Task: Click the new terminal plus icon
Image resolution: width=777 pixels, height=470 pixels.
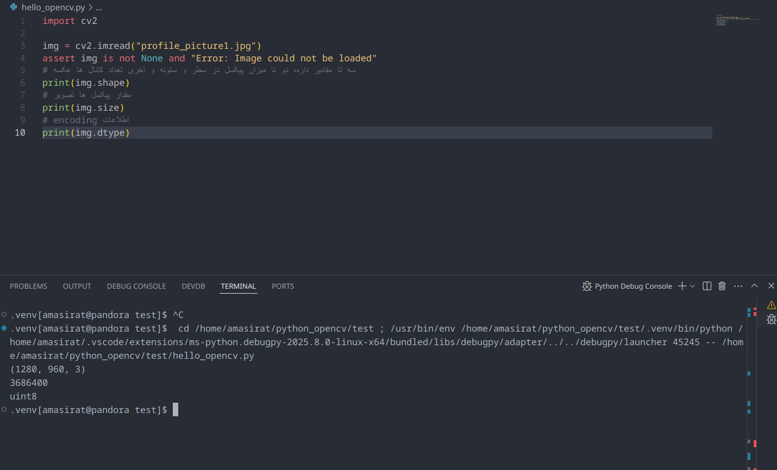Action: [x=682, y=286]
